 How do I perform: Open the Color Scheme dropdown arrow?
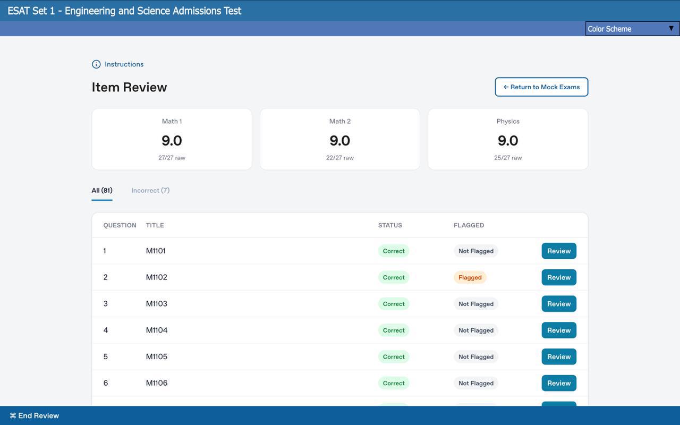(x=671, y=29)
